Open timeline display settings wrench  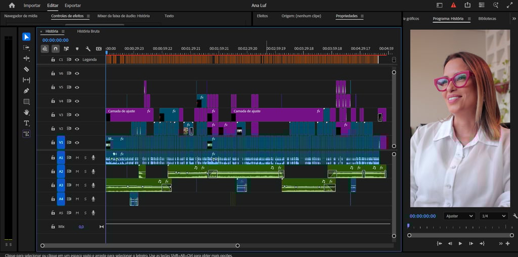[x=88, y=49]
